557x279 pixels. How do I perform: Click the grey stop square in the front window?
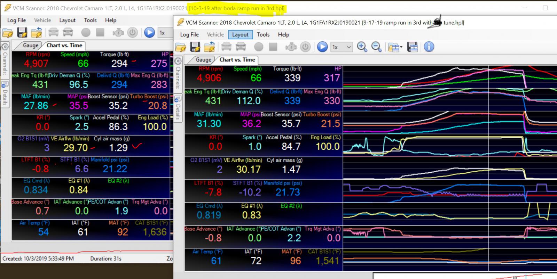[273, 47]
